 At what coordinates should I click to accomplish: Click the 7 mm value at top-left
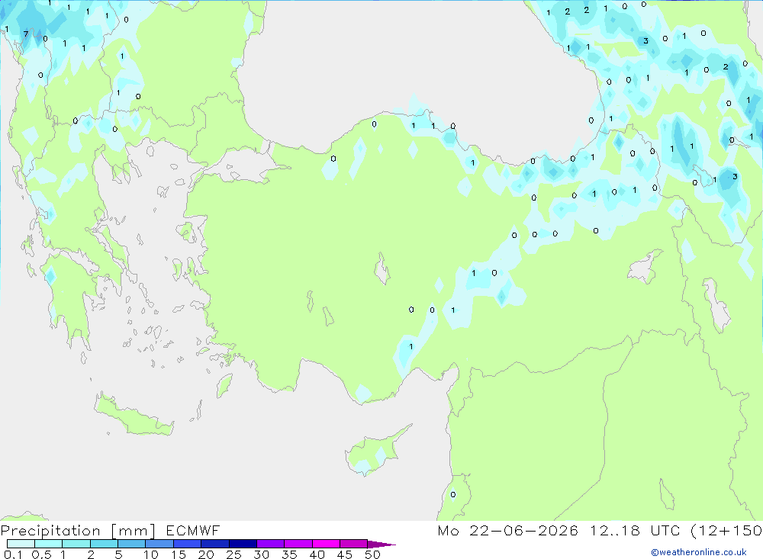pos(26,34)
